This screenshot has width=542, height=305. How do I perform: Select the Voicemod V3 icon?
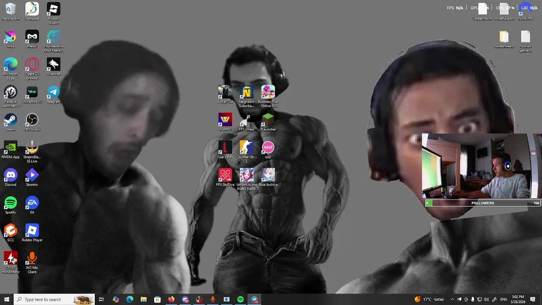32,94
